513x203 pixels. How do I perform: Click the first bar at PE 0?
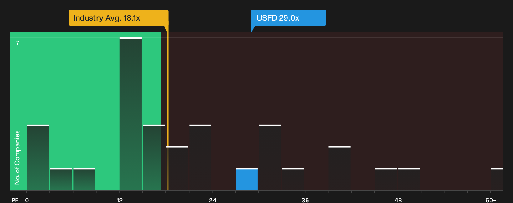click(38, 157)
